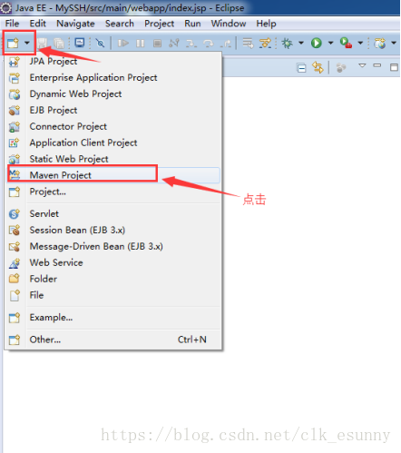Click the Collapse All view icon
Viewport: 401px width, 453px height.
(301, 68)
